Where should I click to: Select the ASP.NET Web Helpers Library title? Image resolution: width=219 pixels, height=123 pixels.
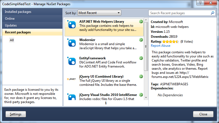102,22
